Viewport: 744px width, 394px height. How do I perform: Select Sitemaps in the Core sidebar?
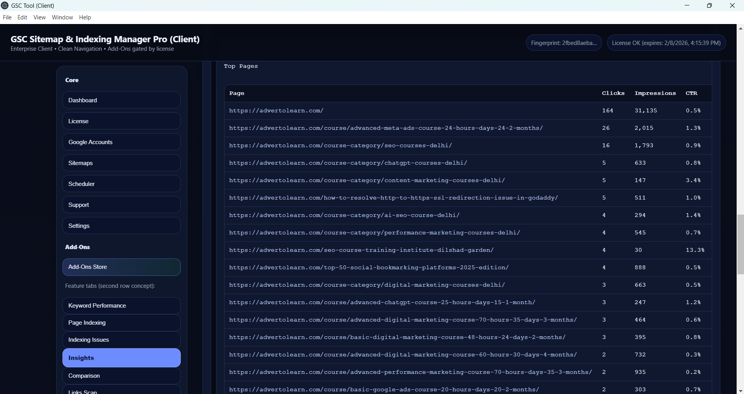click(x=121, y=163)
